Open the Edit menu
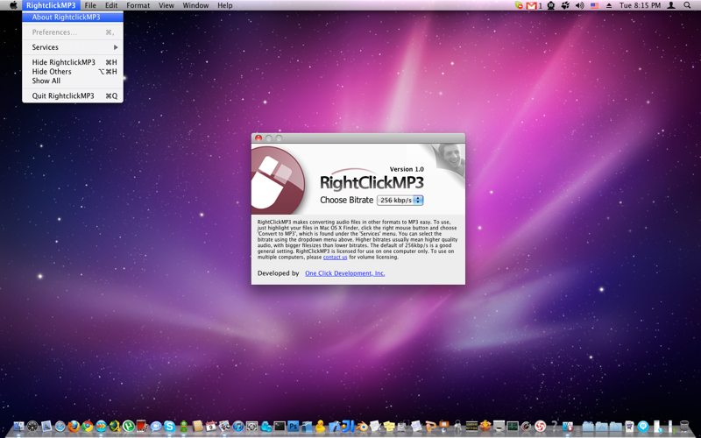The image size is (701, 438). 111,5
